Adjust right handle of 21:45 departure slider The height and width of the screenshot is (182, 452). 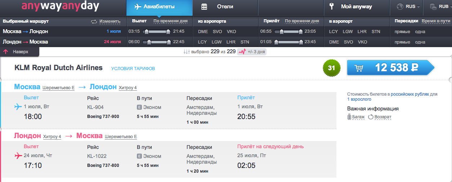coord(168,32)
